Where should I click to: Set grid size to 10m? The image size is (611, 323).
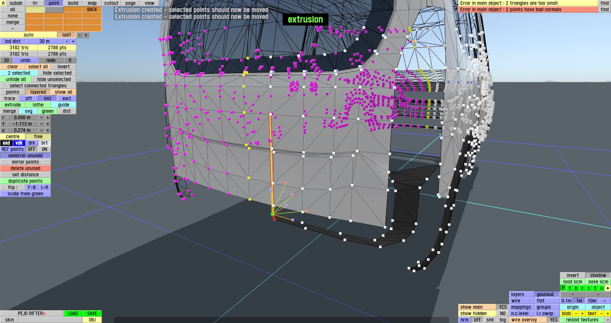592,301
